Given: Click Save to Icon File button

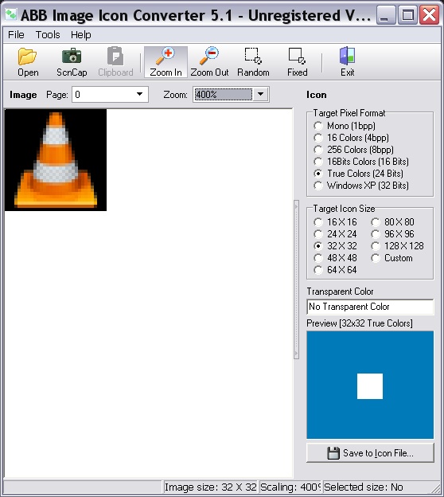Looking at the screenshot, I should click(370, 453).
